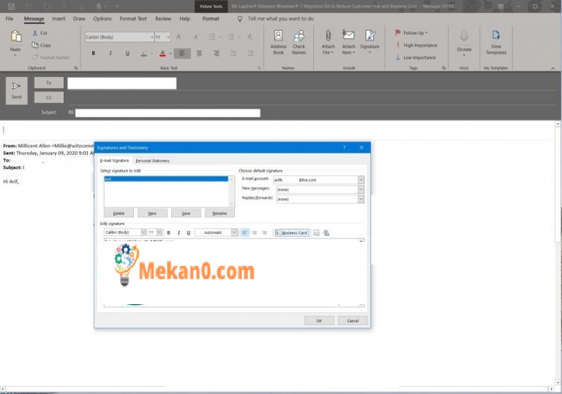562x394 pixels.
Task: Open the Replies/forwards signature dropdown
Action: (361, 199)
